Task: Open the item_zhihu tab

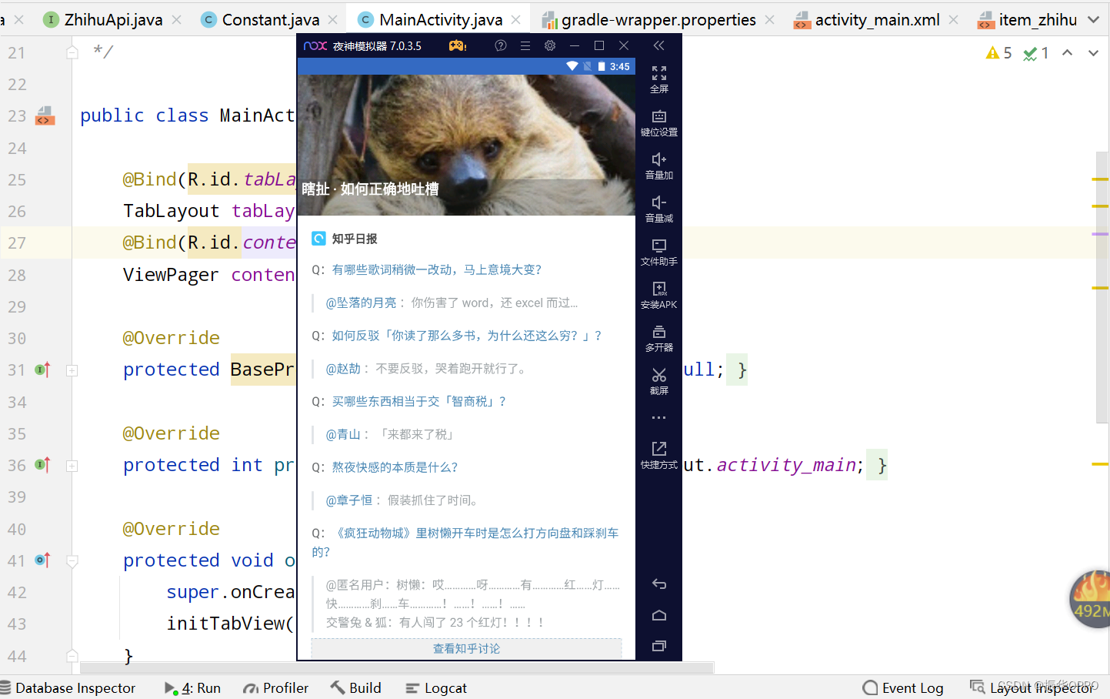Action: (1027, 20)
